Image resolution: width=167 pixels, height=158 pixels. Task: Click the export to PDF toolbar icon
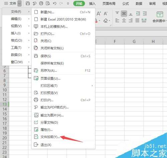click(34, 4)
